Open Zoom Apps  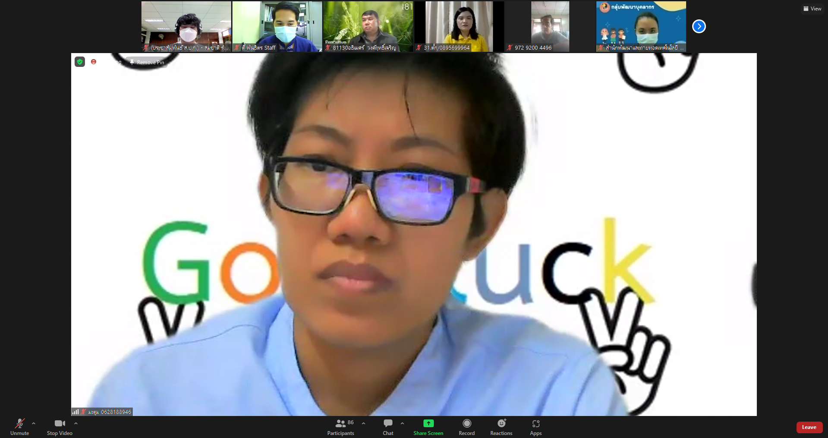point(535,427)
